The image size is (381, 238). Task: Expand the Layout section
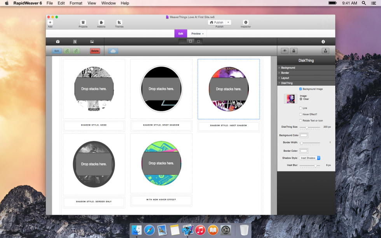(x=306, y=78)
